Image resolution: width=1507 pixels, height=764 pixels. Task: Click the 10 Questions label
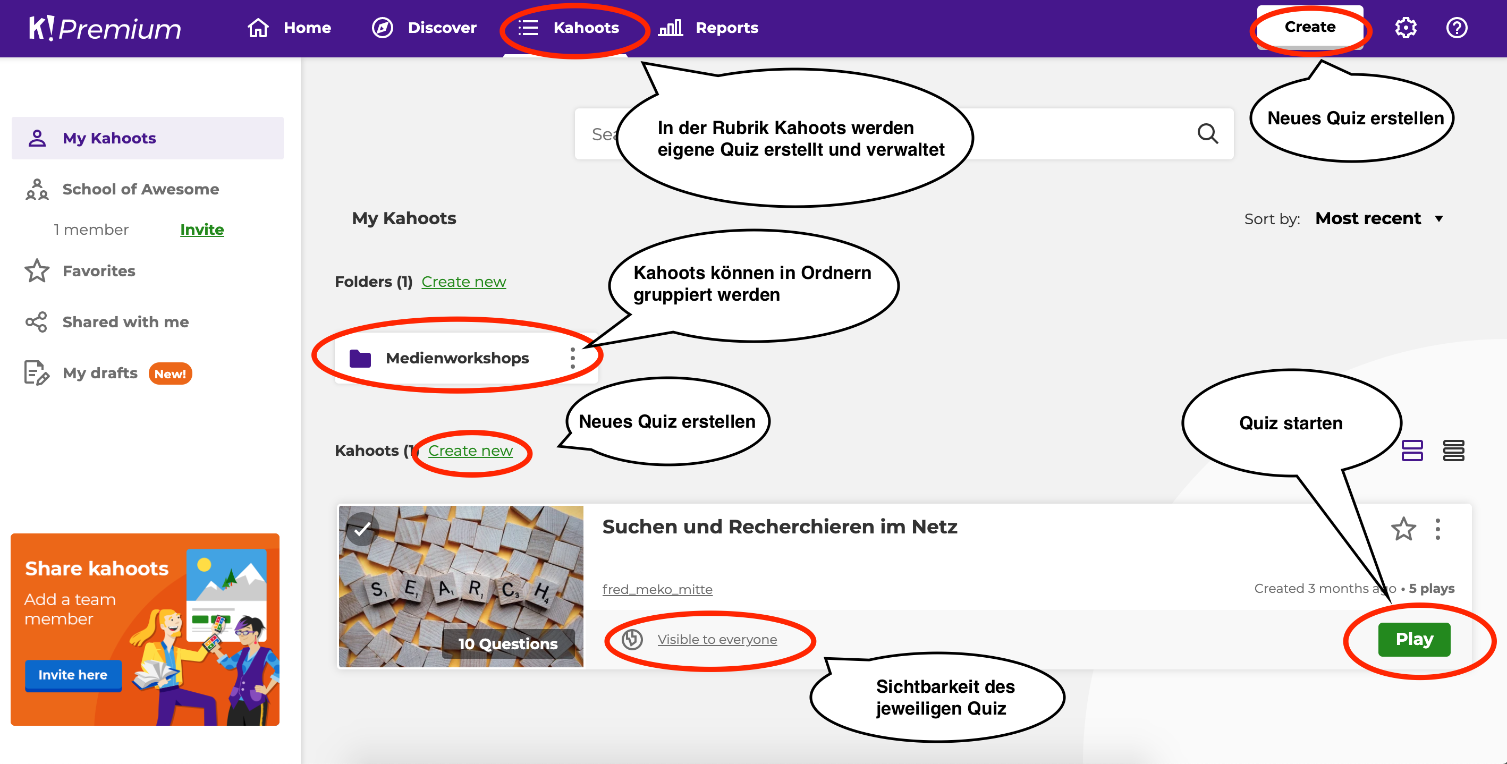pyautogui.click(x=508, y=643)
